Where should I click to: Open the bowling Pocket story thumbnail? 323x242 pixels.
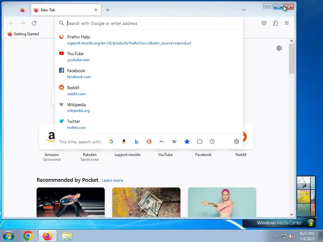(x=71, y=202)
